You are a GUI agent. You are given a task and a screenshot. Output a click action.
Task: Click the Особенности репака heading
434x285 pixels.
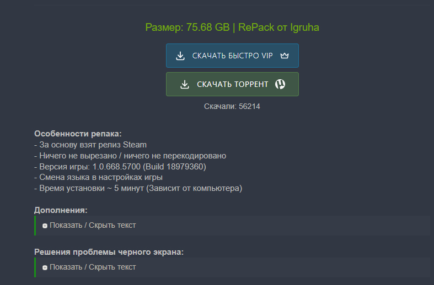coord(78,134)
